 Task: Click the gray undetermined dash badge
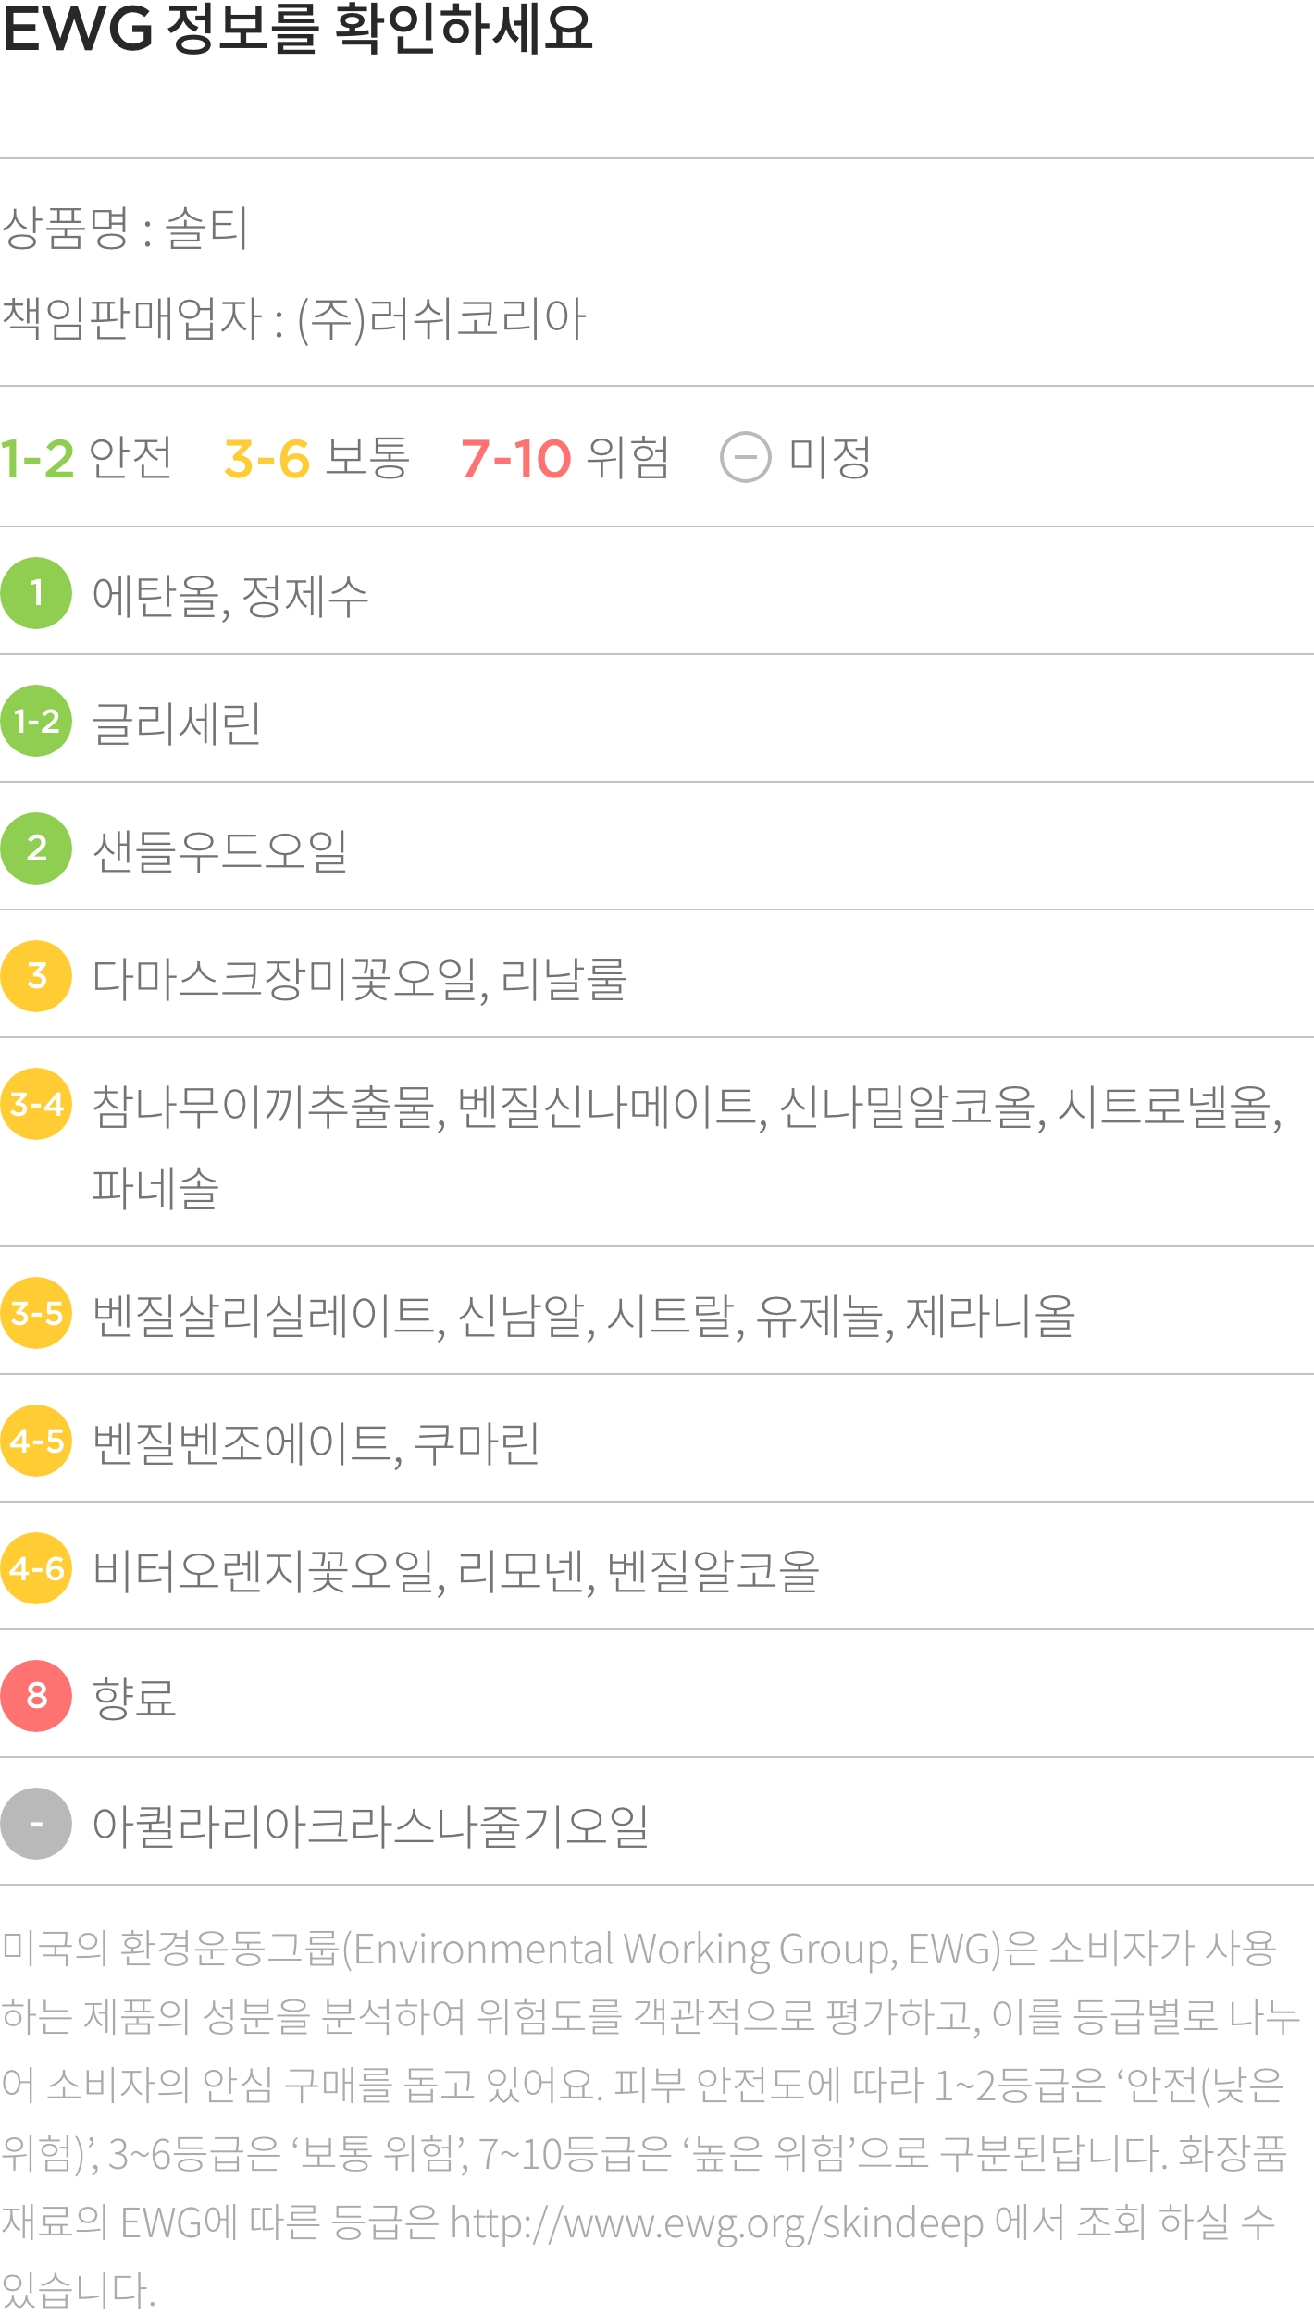pyautogui.click(x=36, y=1824)
